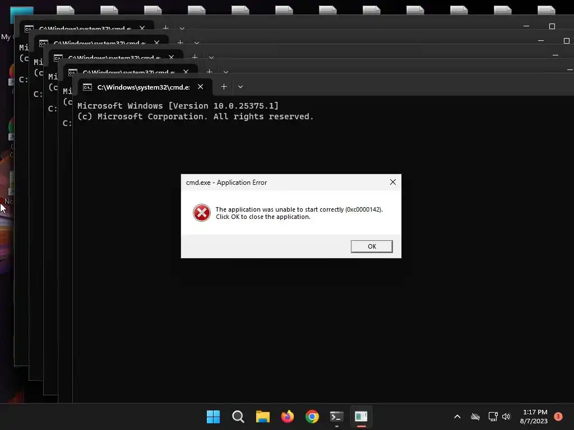Open taskbar Search
The image size is (574, 430).
click(238, 417)
